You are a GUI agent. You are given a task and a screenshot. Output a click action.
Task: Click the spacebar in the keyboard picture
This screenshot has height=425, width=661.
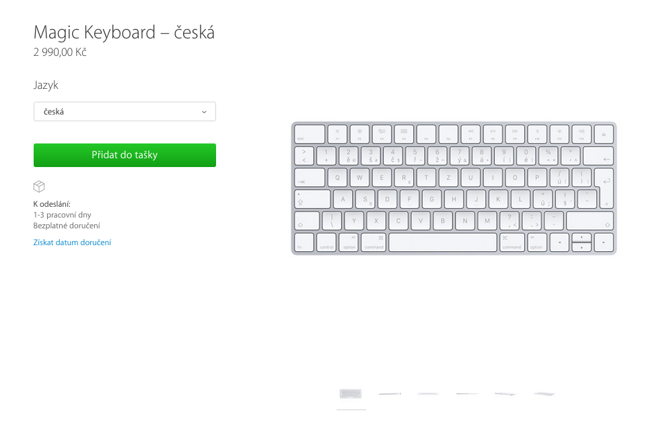pyautogui.click(x=442, y=242)
